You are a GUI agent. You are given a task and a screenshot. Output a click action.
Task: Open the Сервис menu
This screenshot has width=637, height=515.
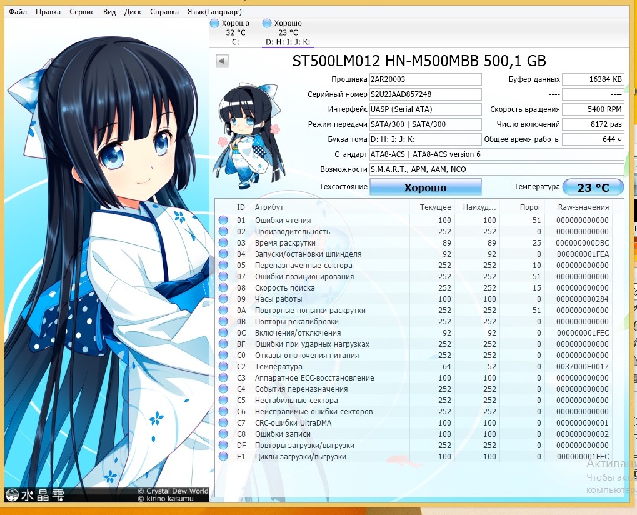click(82, 12)
